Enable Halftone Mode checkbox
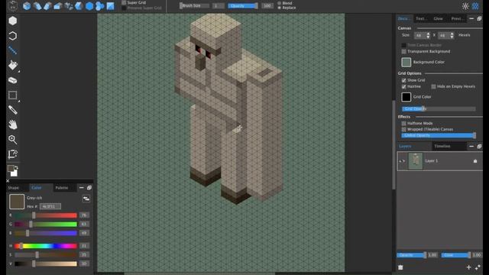Image resolution: width=489 pixels, height=275 pixels. tap(404, 124)
